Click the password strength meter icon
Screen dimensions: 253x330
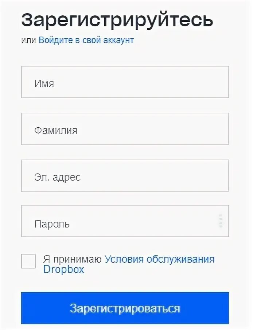coord(221,221)
